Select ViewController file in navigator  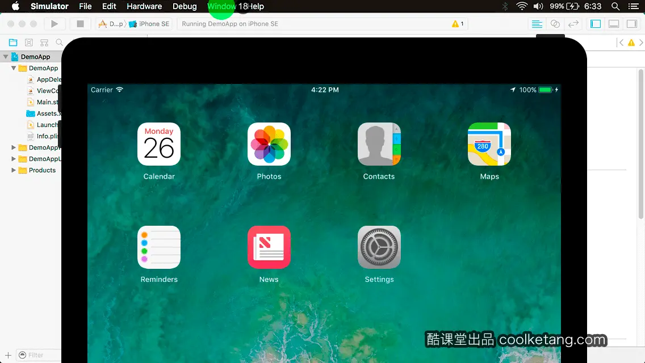click(x=44, y=90)
